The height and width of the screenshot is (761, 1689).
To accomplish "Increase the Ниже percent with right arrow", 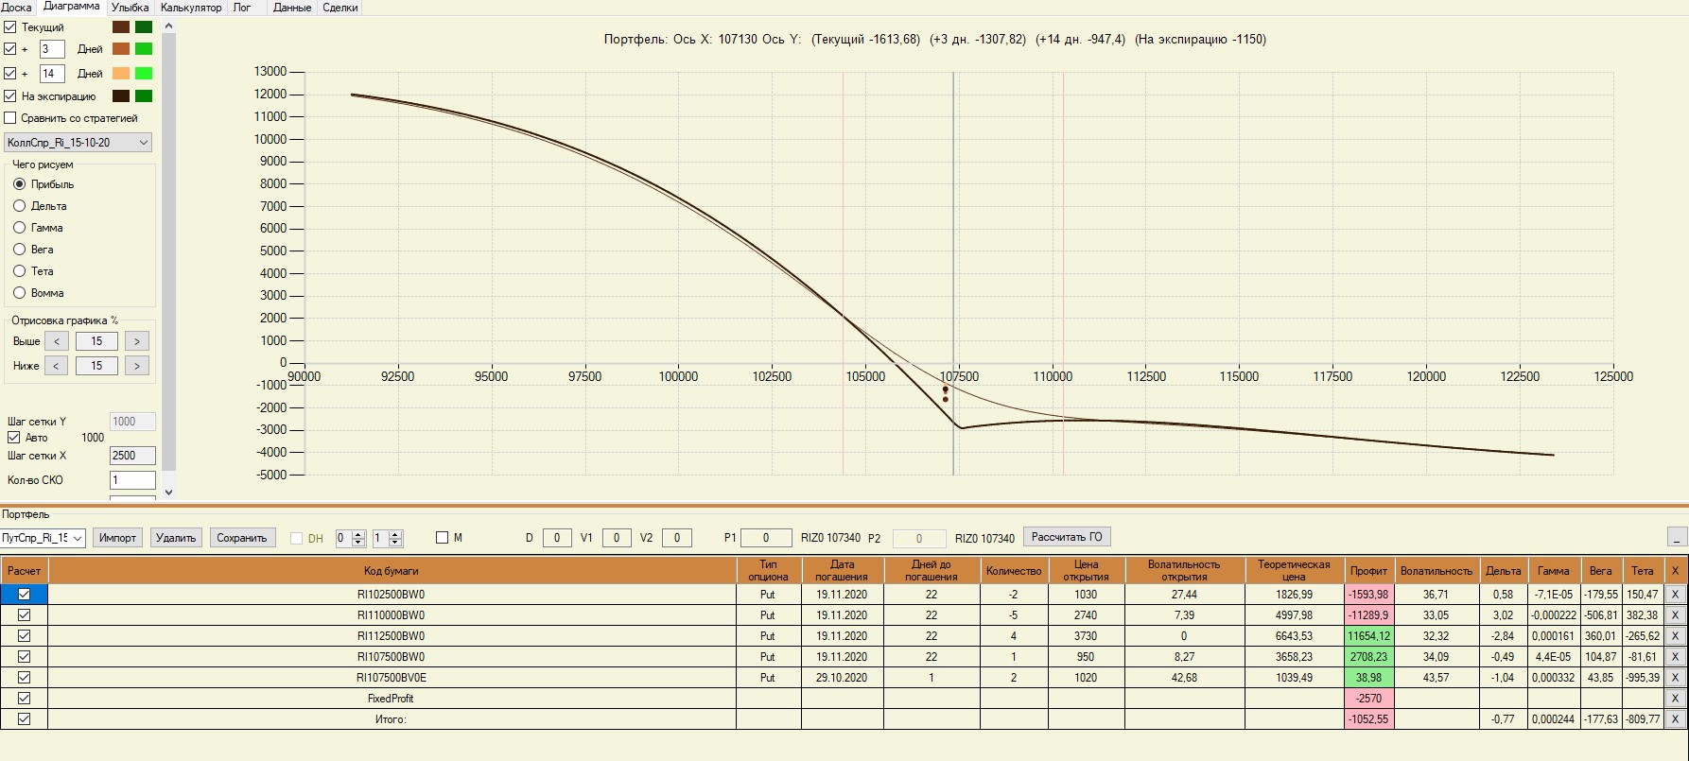I will pyautogui.click(x=137, y=366).
